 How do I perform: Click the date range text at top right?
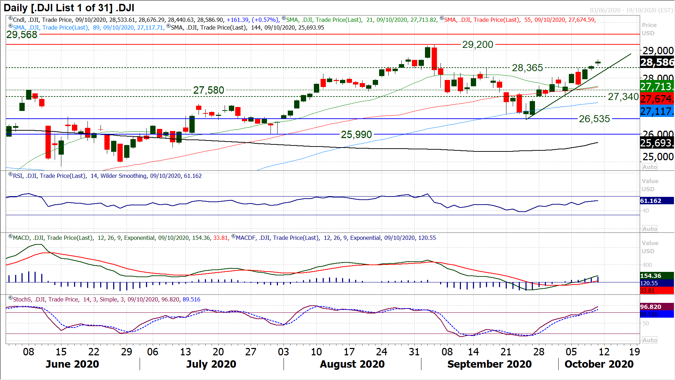point(632,10)
